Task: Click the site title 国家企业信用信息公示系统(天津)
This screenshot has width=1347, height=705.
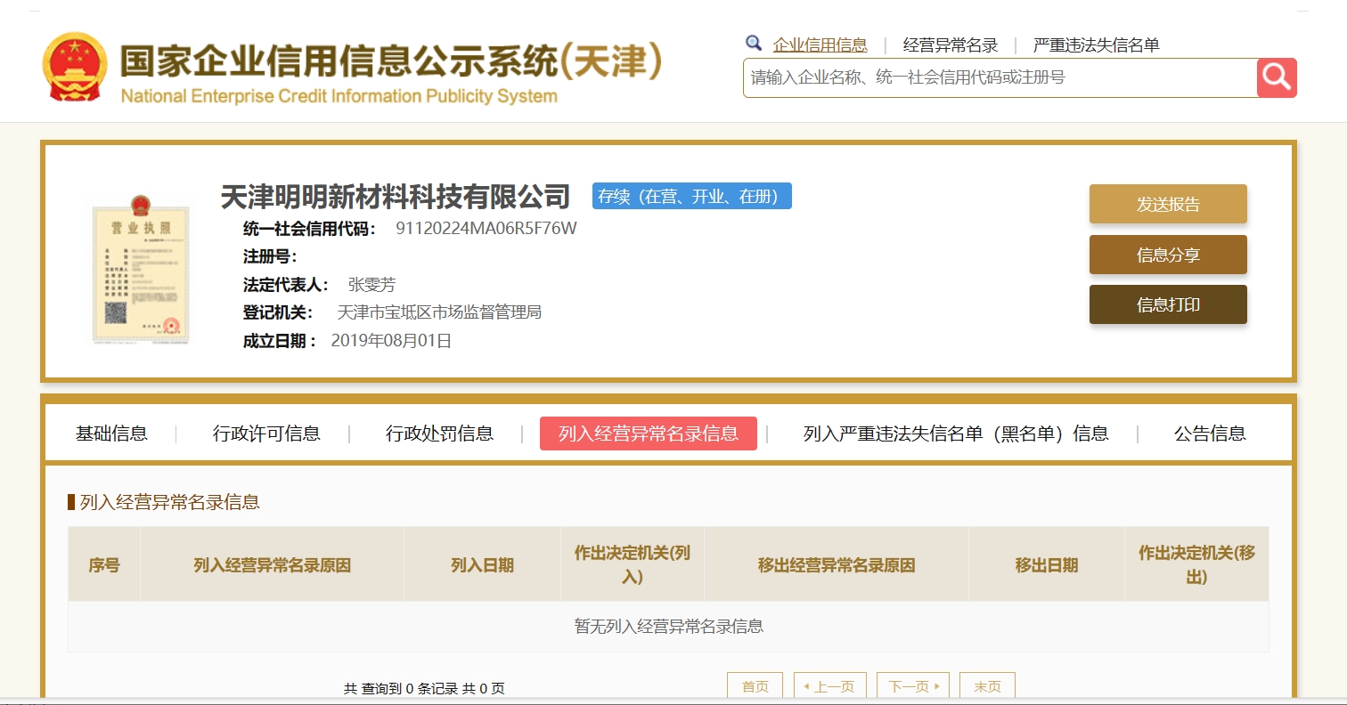Action: coord(391,61)
